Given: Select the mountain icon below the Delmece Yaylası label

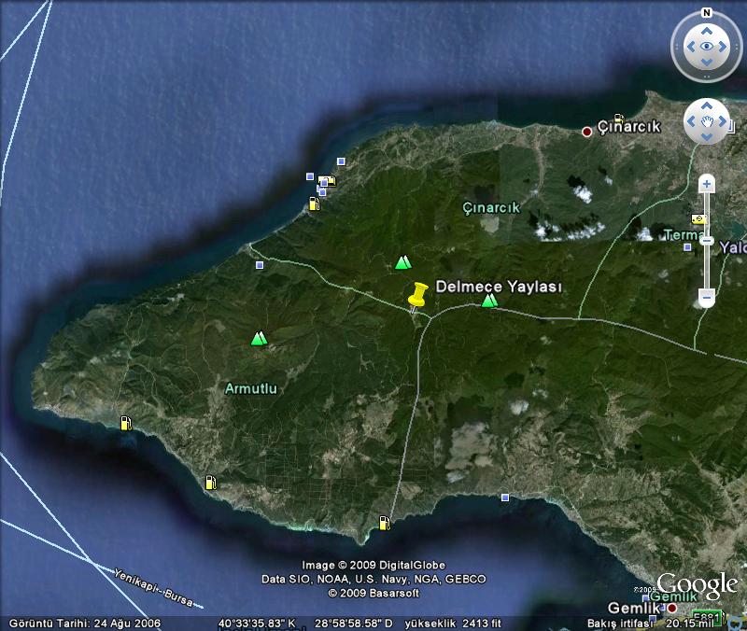Looking at the screenshot, I should point(489,300).
